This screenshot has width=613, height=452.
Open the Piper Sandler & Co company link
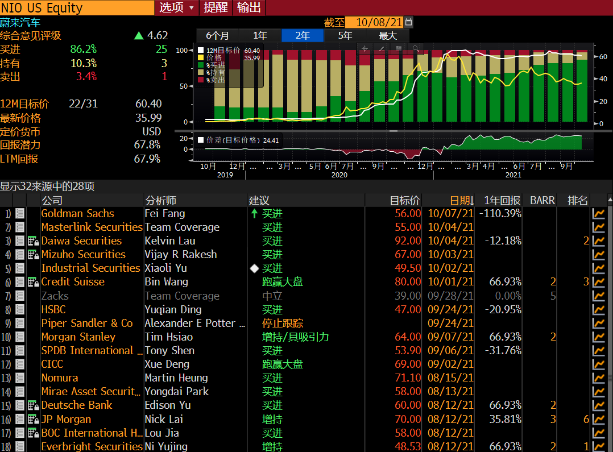(x=87, y=324)
